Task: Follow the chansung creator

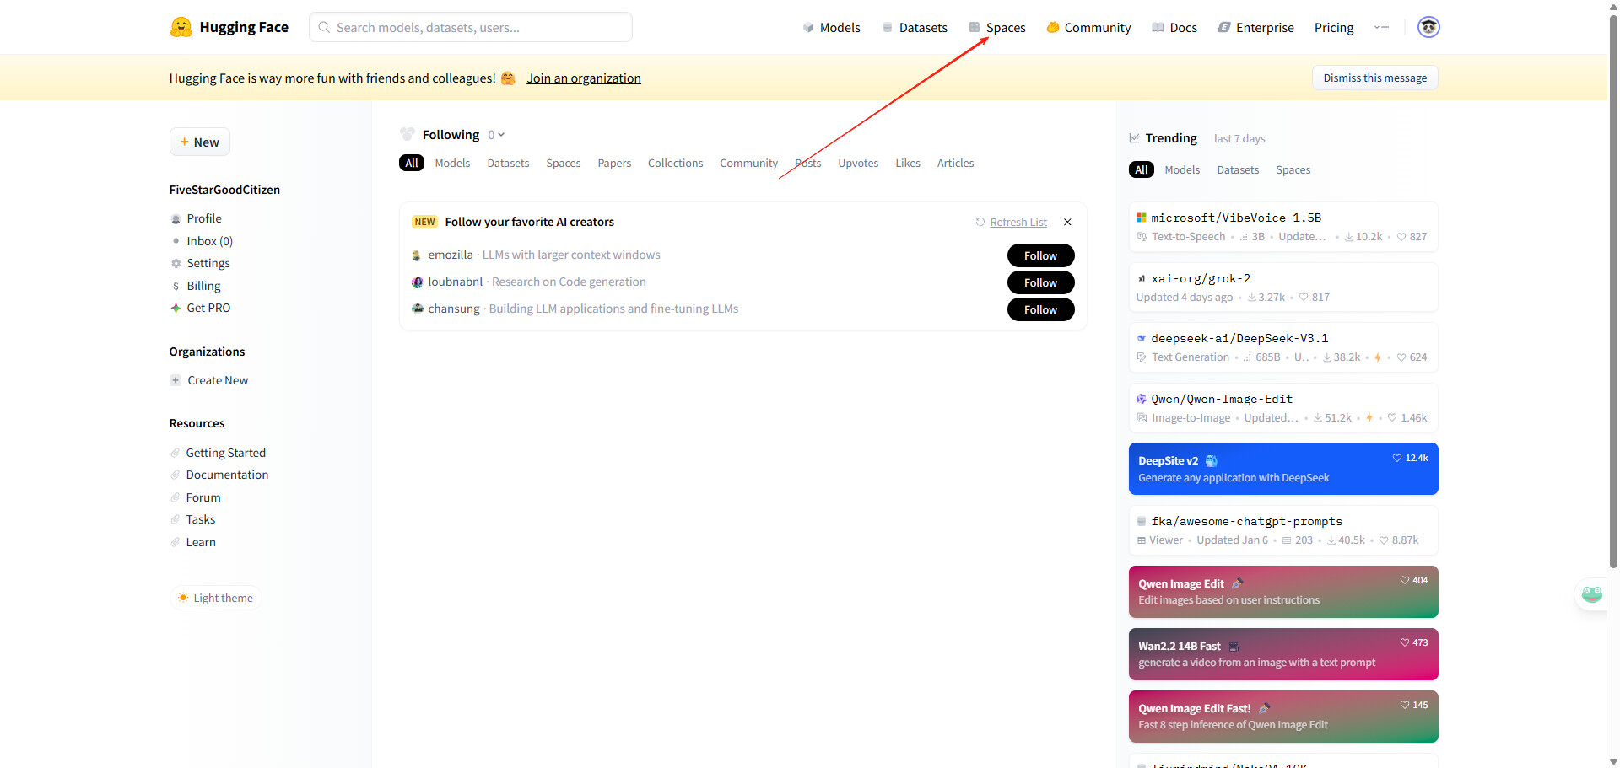Action: coord(1040,309)
